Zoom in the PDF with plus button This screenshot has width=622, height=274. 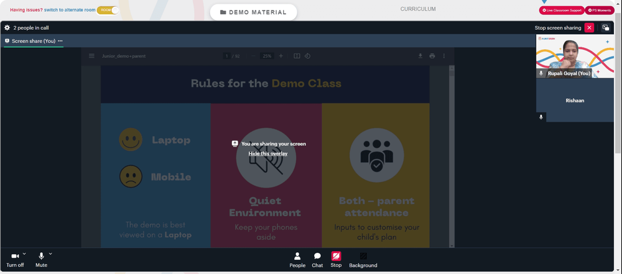click(x=281, y=56)
